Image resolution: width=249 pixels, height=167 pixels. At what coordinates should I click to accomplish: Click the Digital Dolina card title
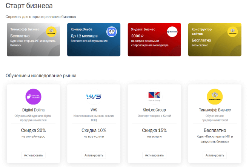(x=33, y=110)
